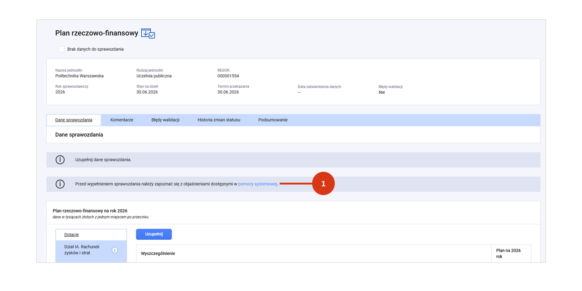This screenshot has height=291, width=582.
Task: Open the Błędy walidacji tab
Action: point(165,120)
